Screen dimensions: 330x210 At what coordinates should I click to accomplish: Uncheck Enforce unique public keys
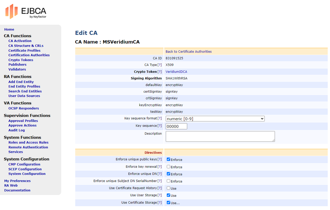[x=168, y=160]
